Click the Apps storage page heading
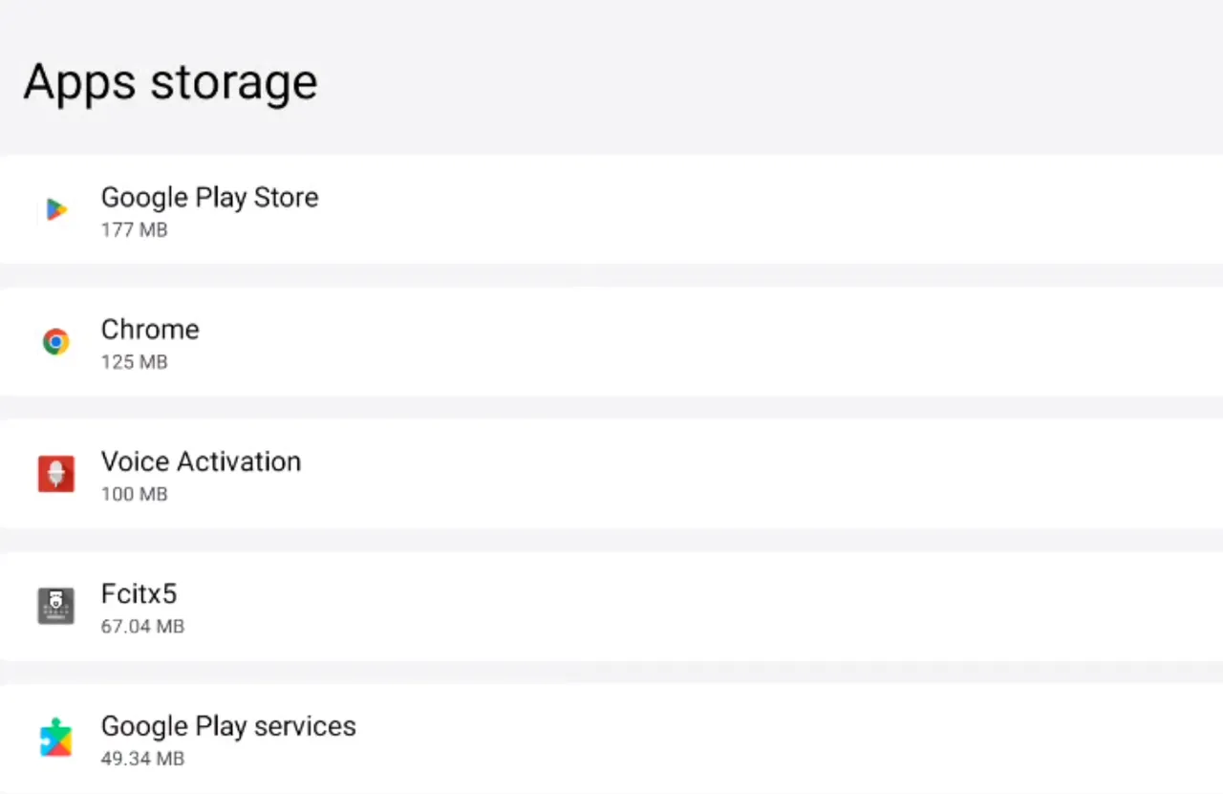Image resolution: width=1223 pixels, height=794 pixels. tap(170, 82)
